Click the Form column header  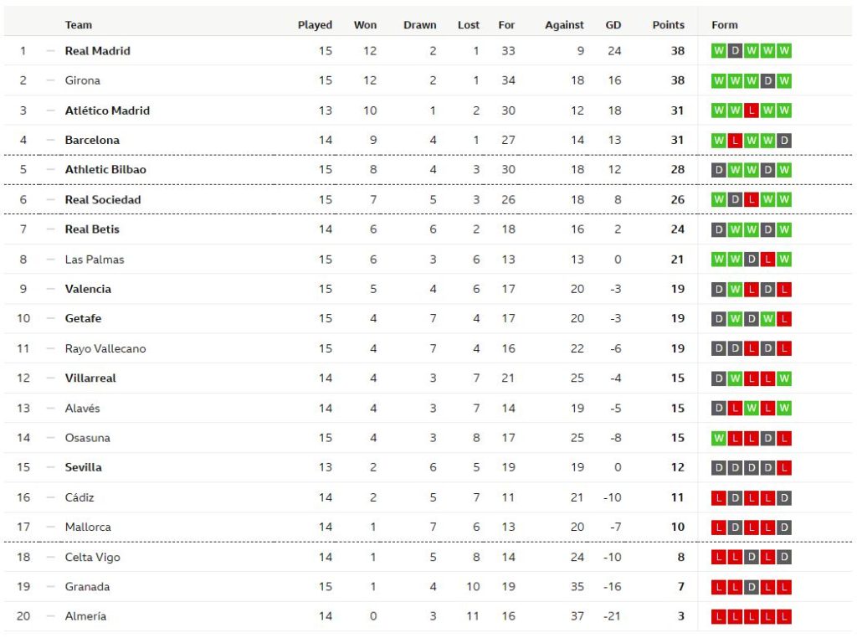725,25
